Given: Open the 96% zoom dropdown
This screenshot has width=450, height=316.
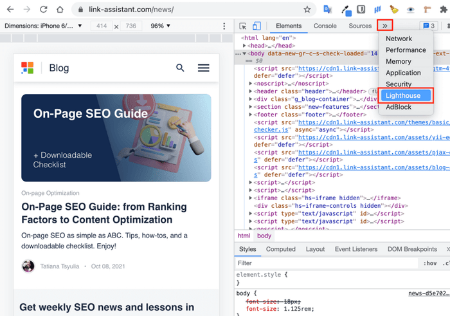Looking at the screenshot, I should pos(161,26).
